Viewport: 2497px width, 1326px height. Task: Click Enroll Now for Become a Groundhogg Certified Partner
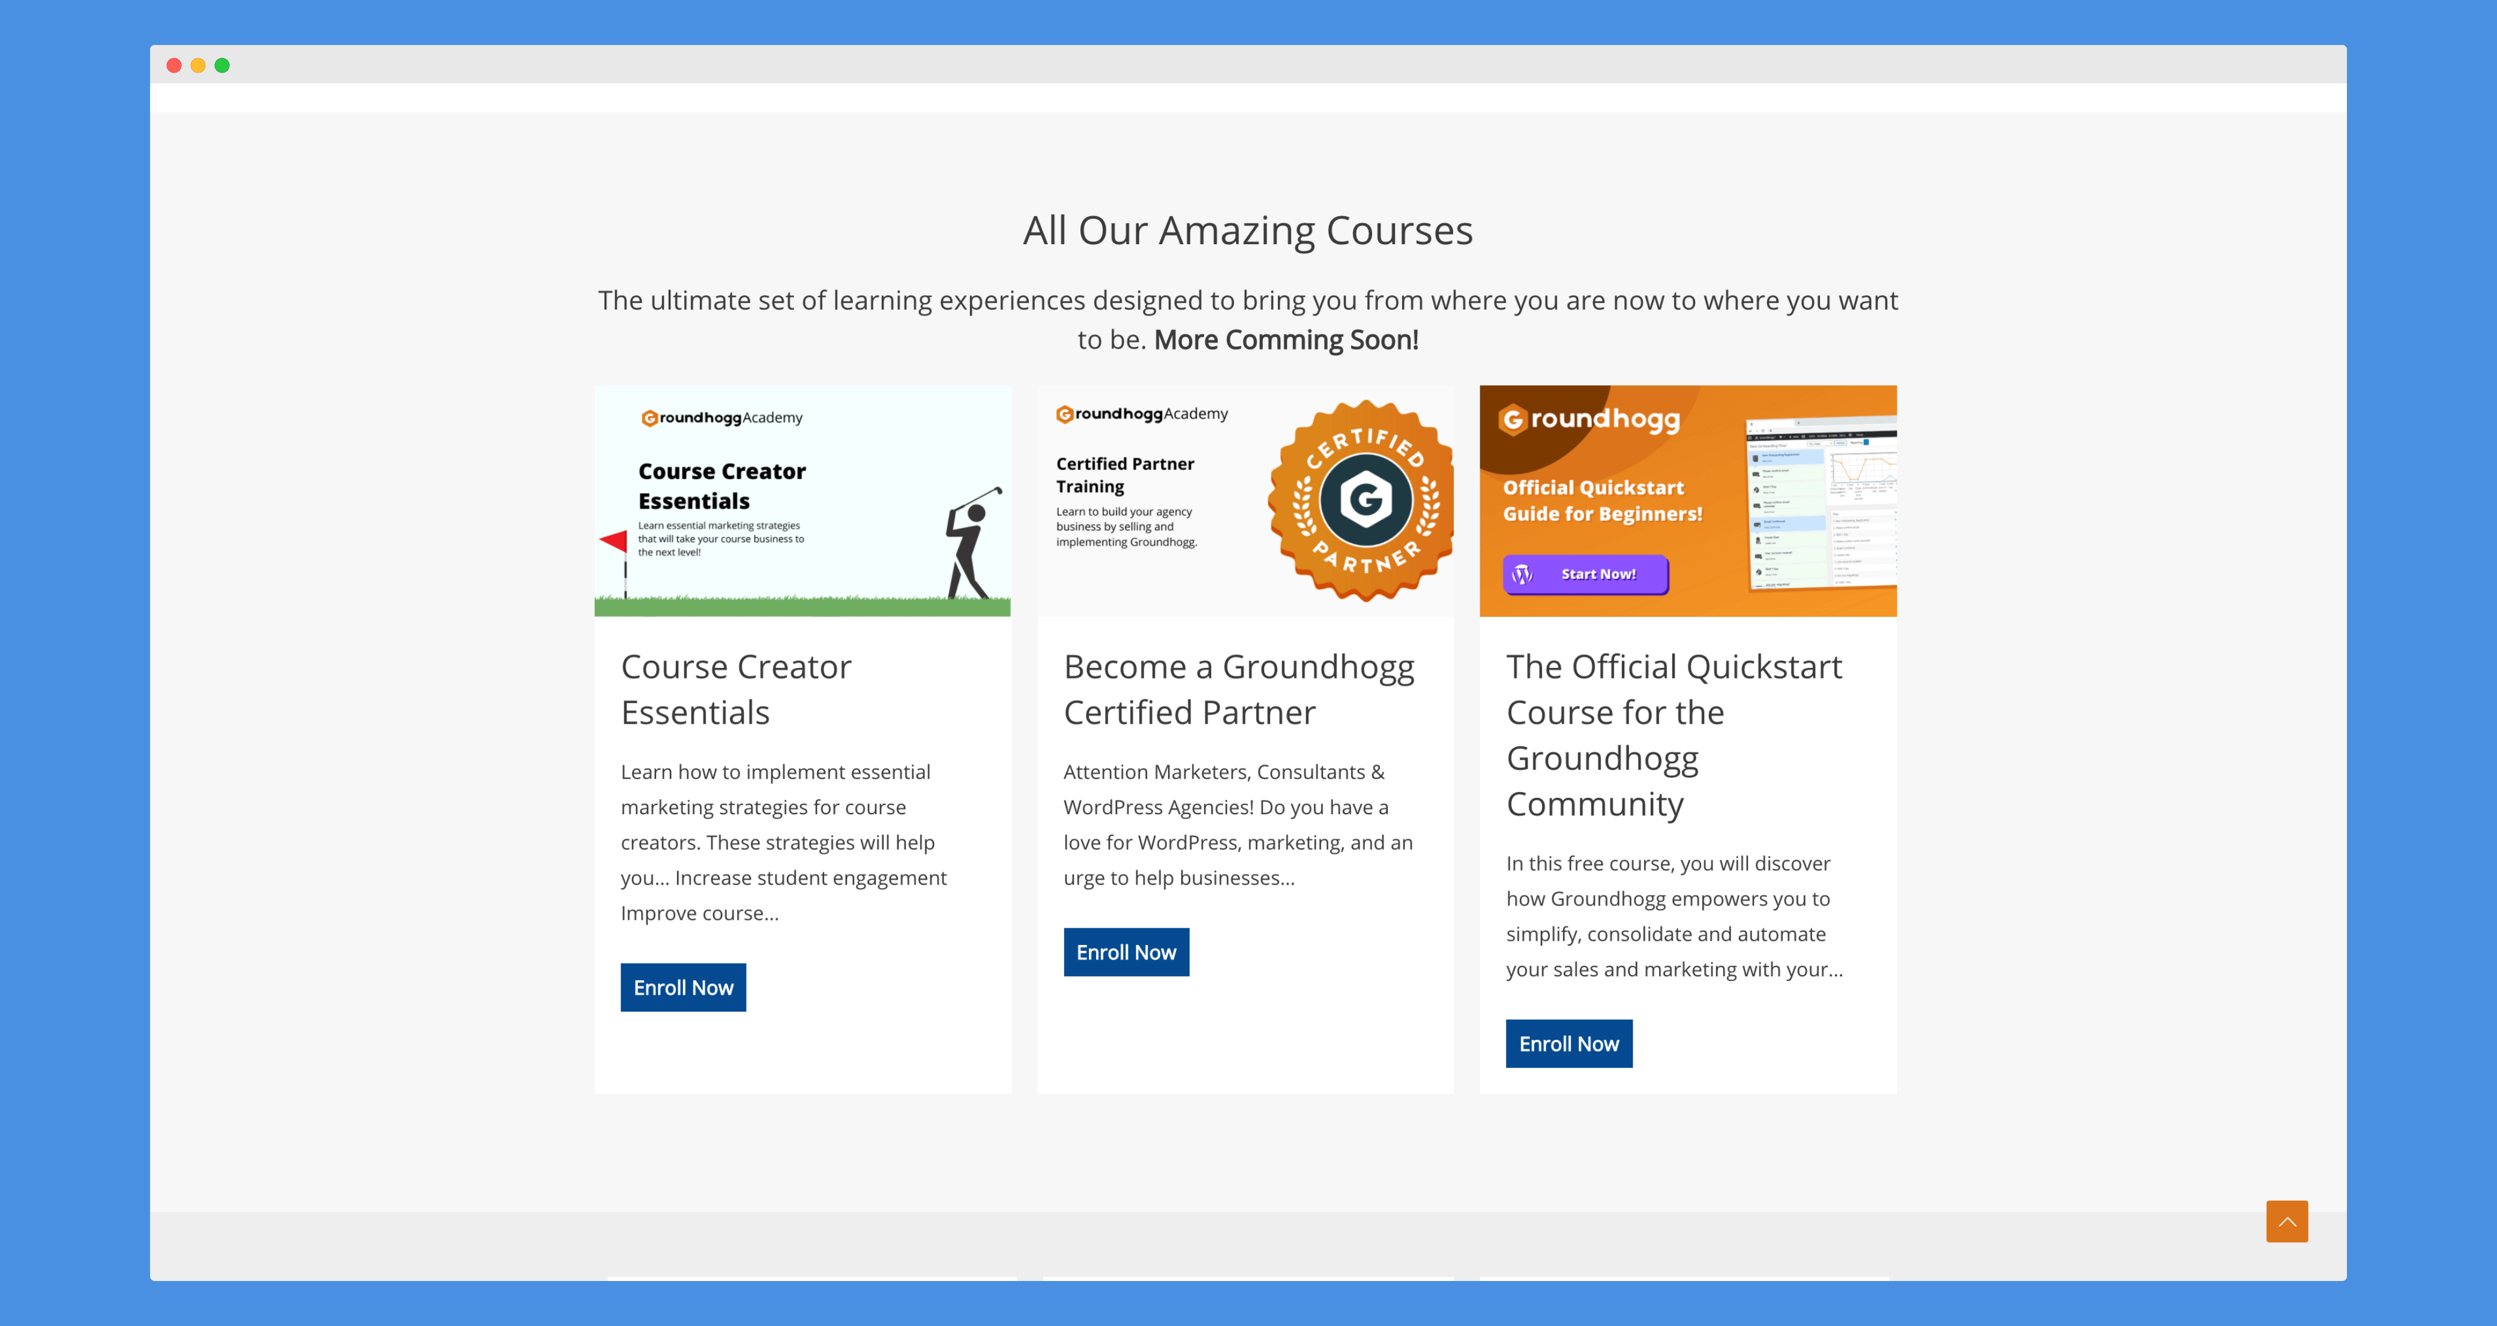click(x=1126, y=951)
